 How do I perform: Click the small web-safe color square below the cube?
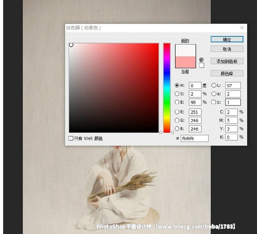click(202, 65)
